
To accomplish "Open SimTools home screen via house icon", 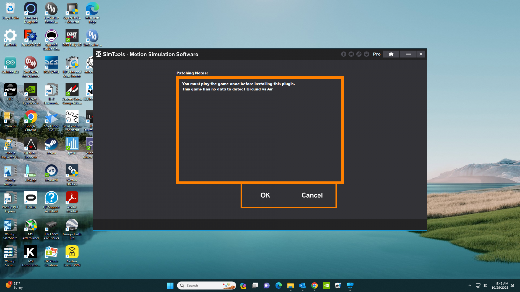I will [x=391, y=54].
